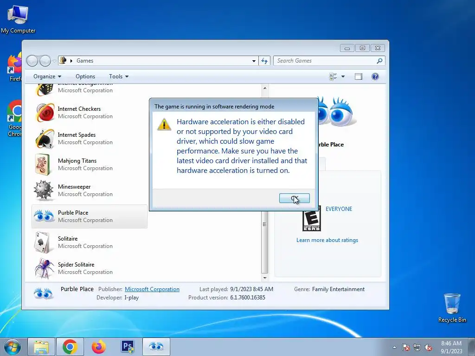The height and width of the screenshot is (356, 475).
Task: Show hidden tray icons arrow
Action: (394, 348)
